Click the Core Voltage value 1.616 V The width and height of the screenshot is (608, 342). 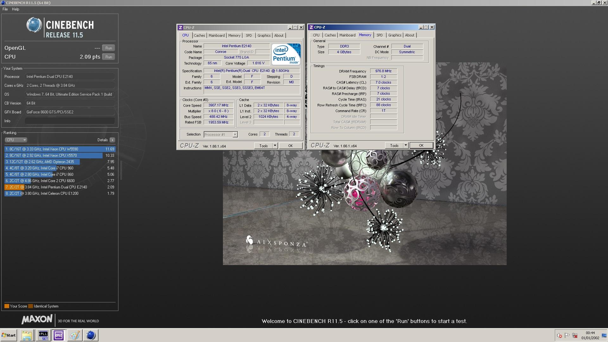pos(258,63)
